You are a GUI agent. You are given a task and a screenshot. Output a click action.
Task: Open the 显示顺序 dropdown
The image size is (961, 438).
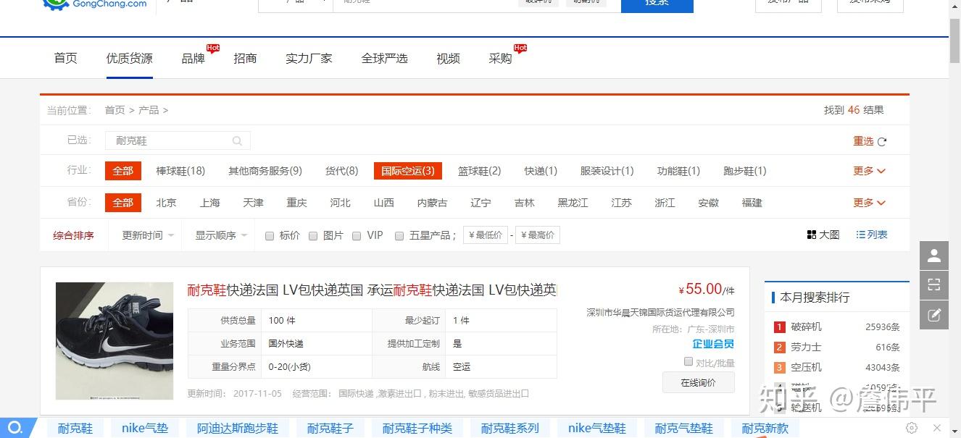(221, 235)
